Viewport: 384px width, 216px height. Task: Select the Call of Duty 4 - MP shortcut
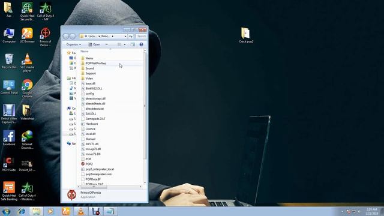46,11
